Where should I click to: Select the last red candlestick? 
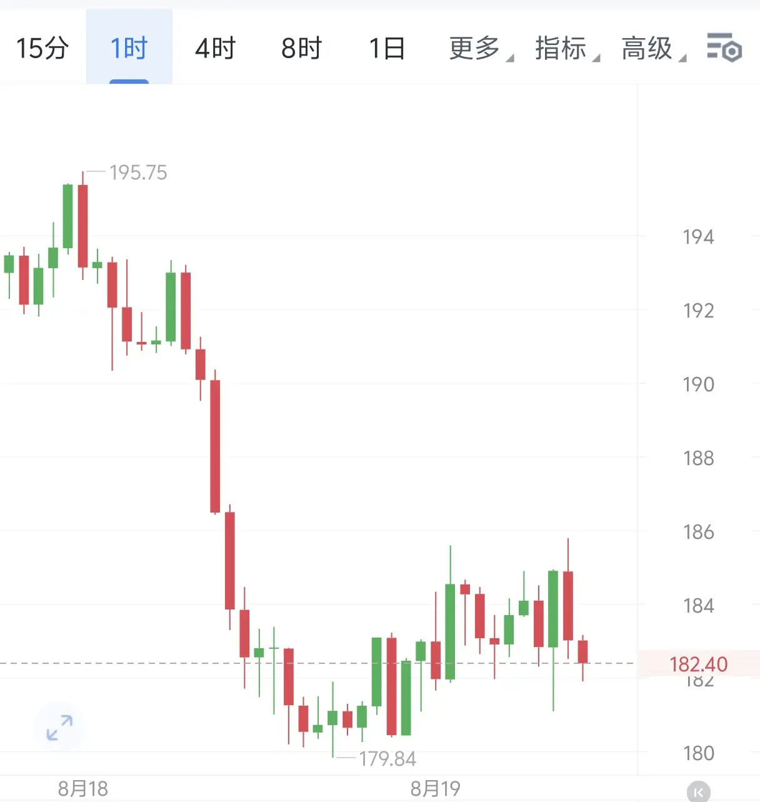pyautogui.click(x=582, y=652)
